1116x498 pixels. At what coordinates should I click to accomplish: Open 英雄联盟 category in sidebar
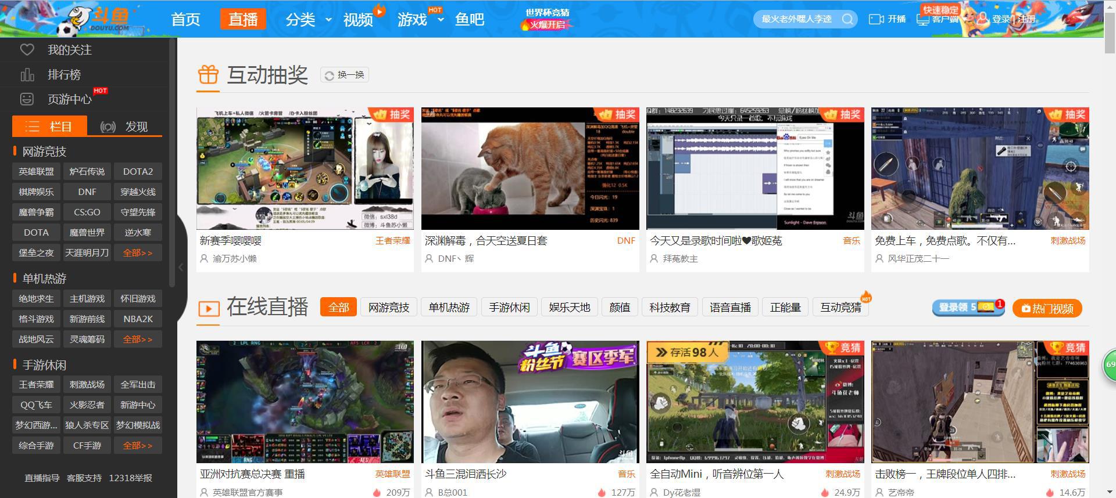tap(36, 172)
